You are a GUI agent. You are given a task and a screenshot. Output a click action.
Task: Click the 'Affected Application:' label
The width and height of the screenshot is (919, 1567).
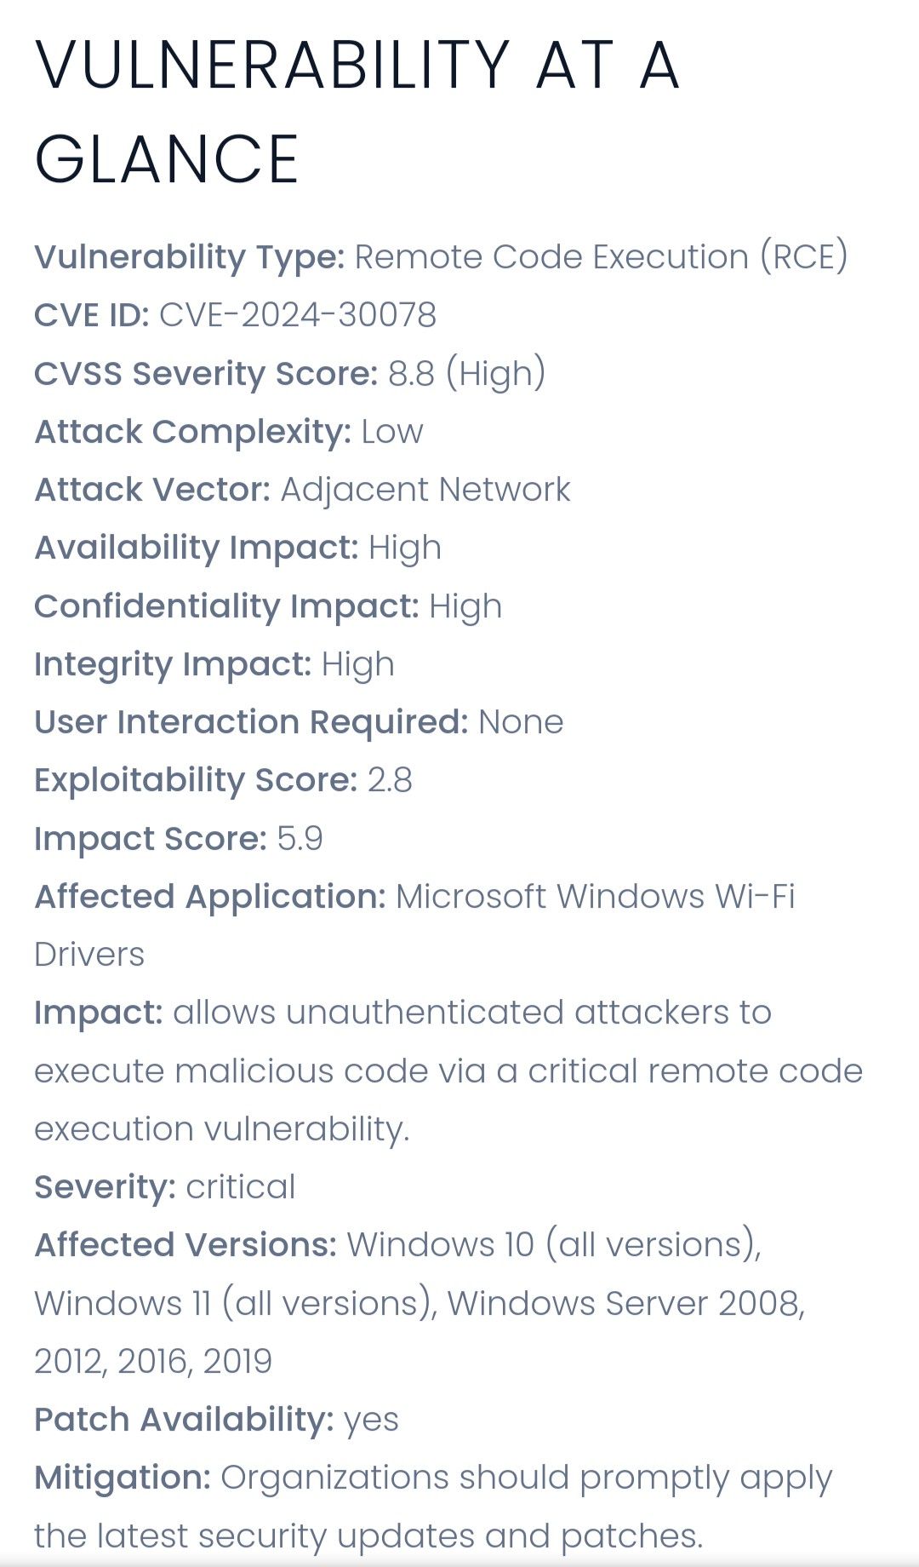(210, 897)
